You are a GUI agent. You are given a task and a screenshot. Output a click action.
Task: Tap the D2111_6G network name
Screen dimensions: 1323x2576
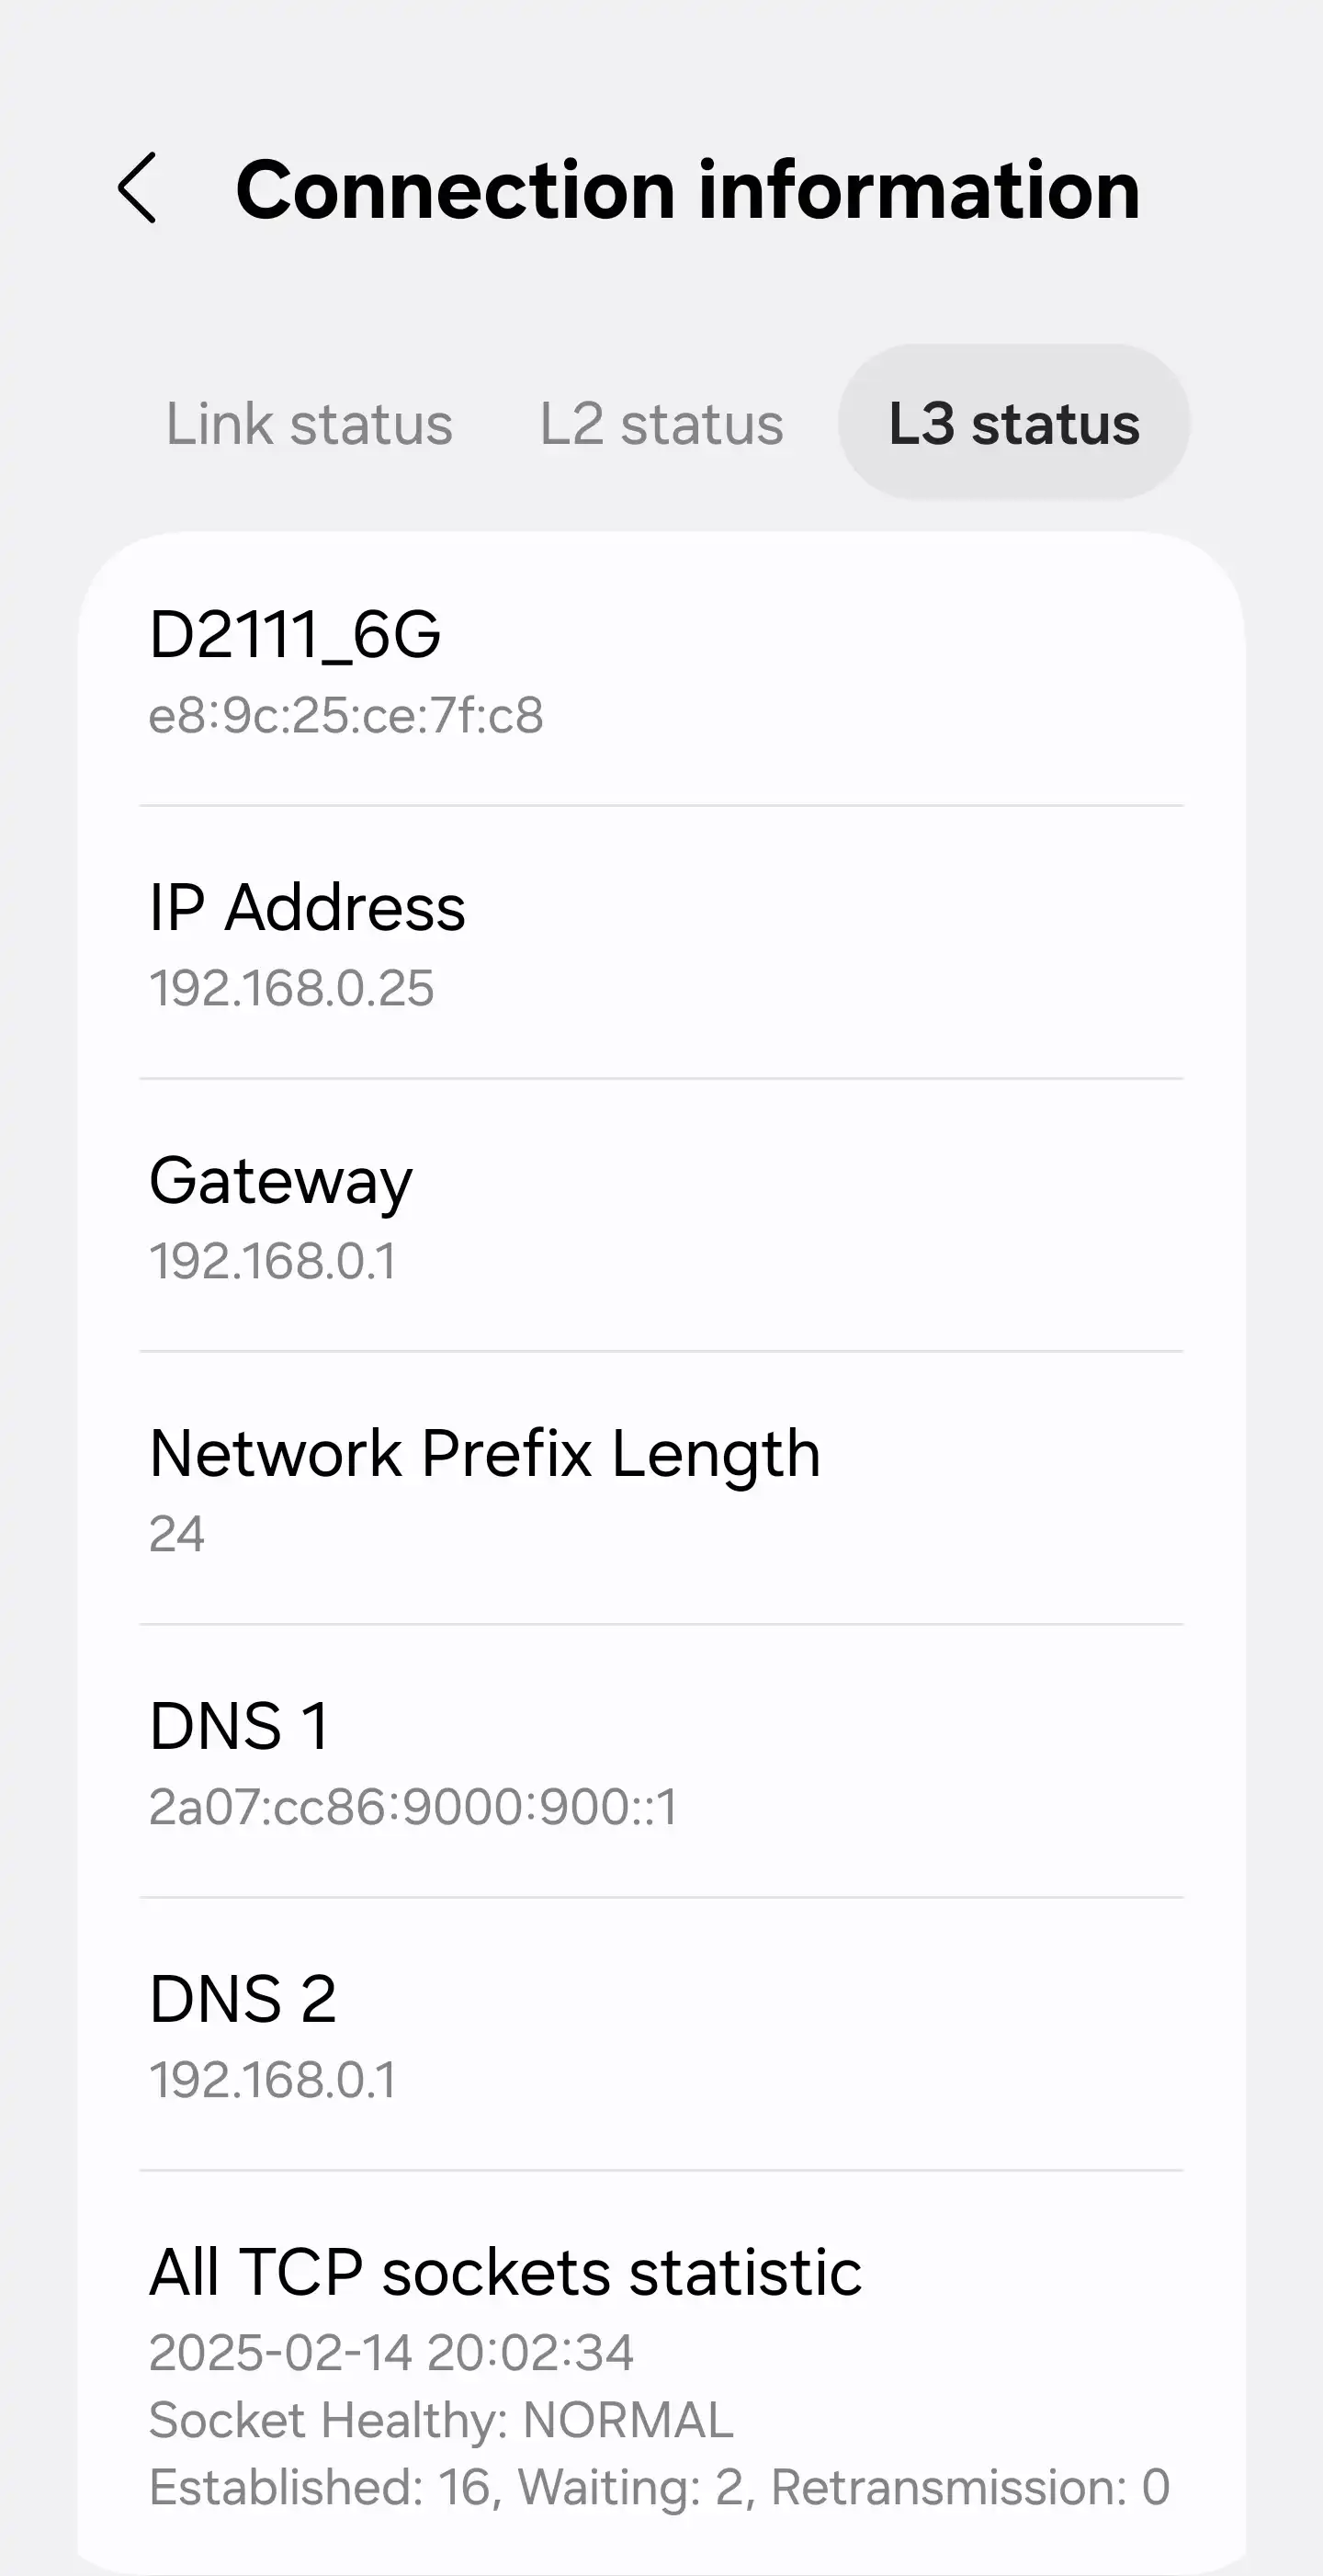[x=295, y=634]
